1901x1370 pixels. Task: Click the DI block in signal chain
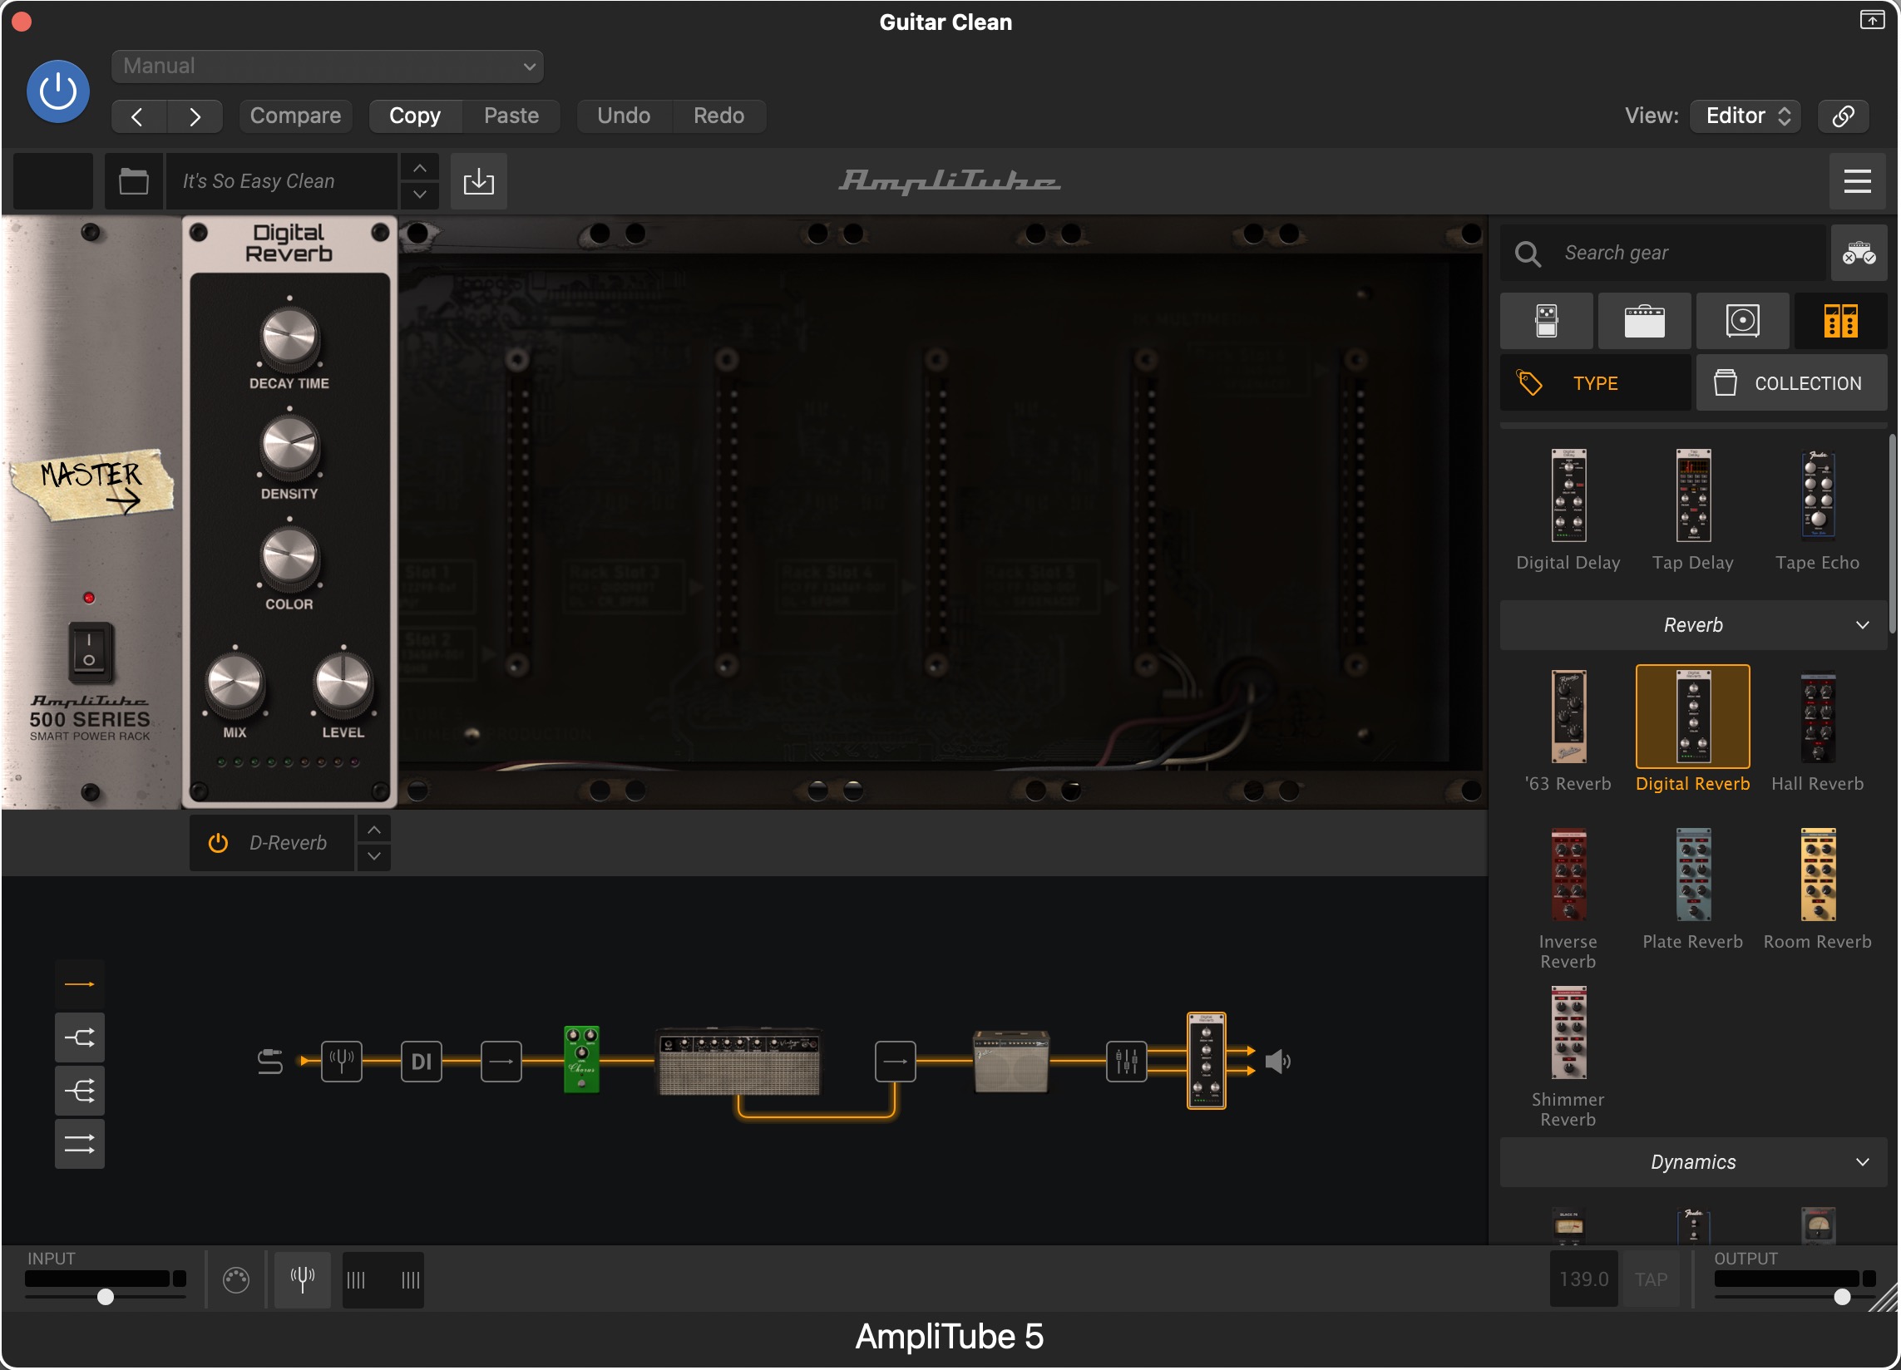pyautogui.click(x=421, y=1062)
